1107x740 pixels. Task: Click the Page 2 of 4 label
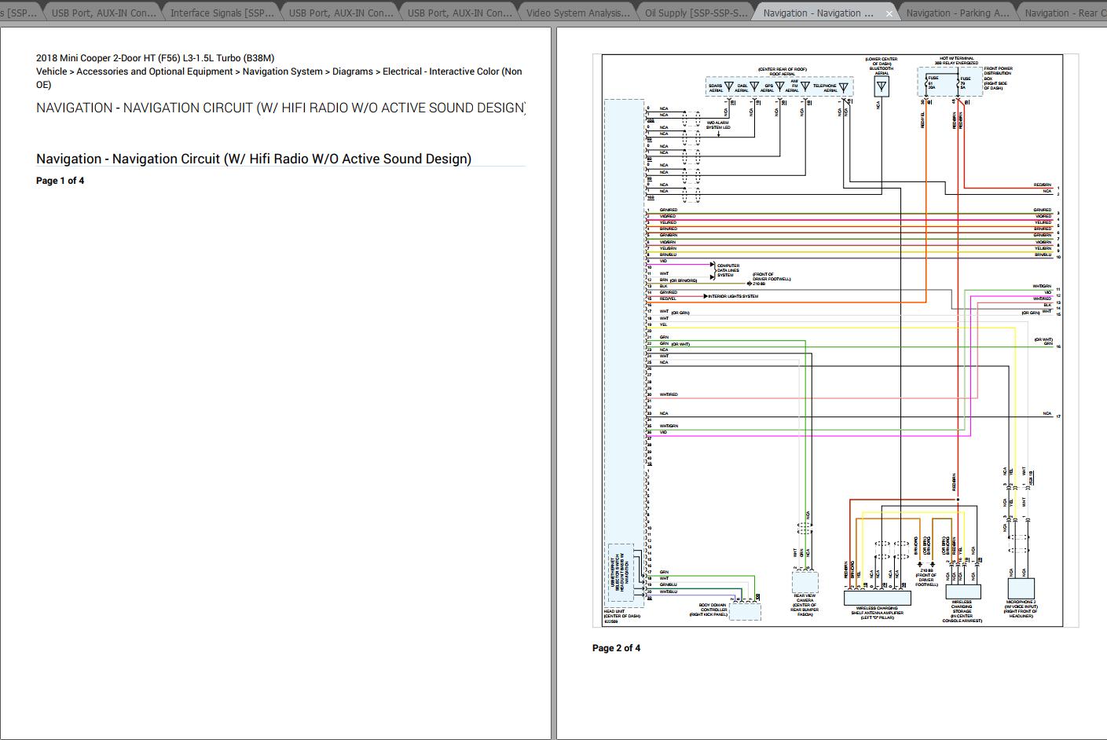(x=616, y=648)
